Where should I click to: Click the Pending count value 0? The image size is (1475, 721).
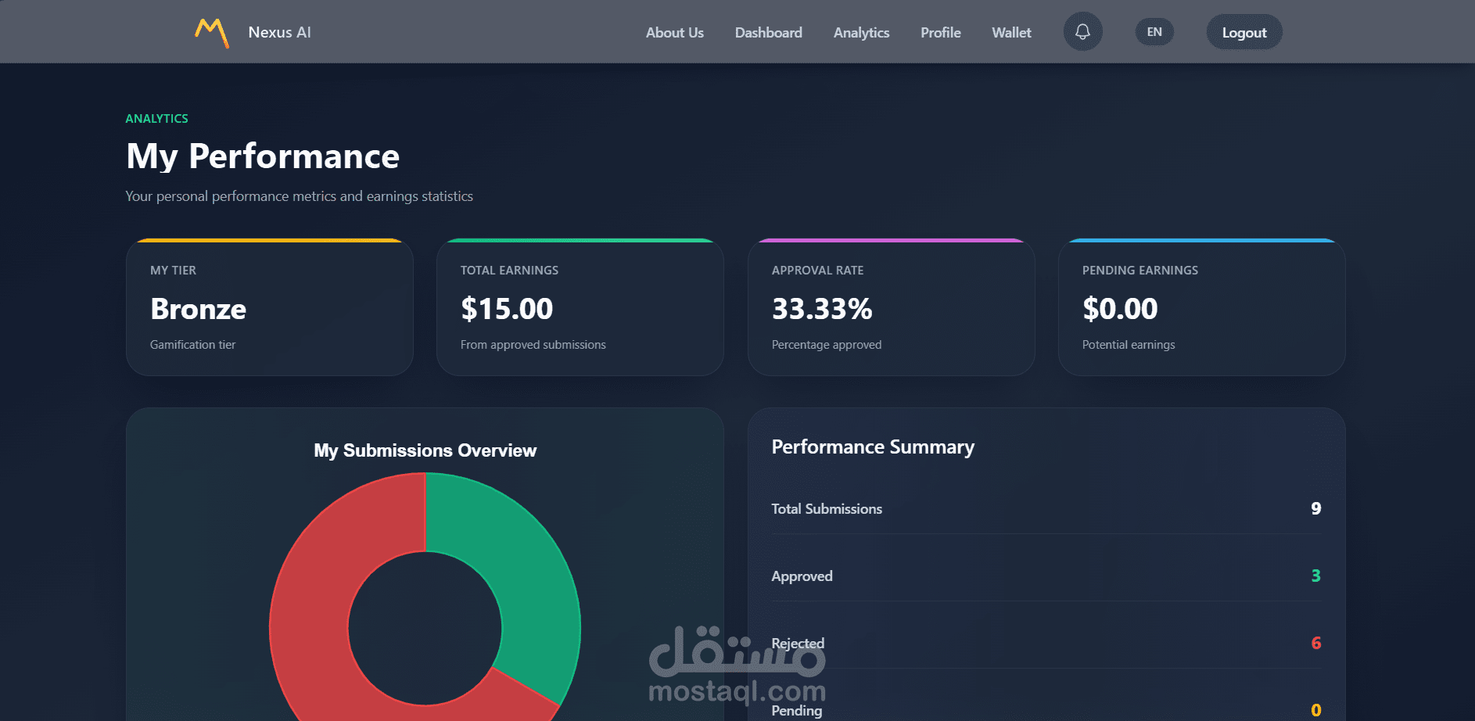click(1316, 710)
